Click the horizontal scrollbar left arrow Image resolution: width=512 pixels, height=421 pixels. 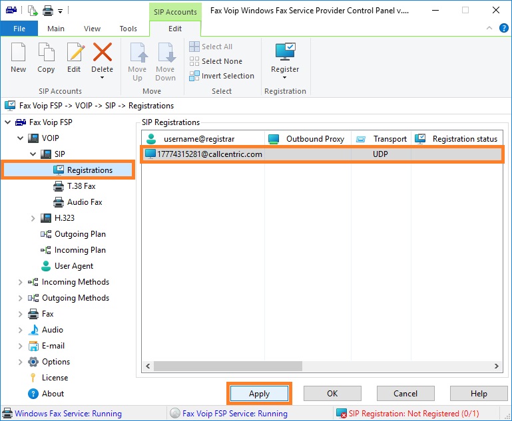(148, 366)
